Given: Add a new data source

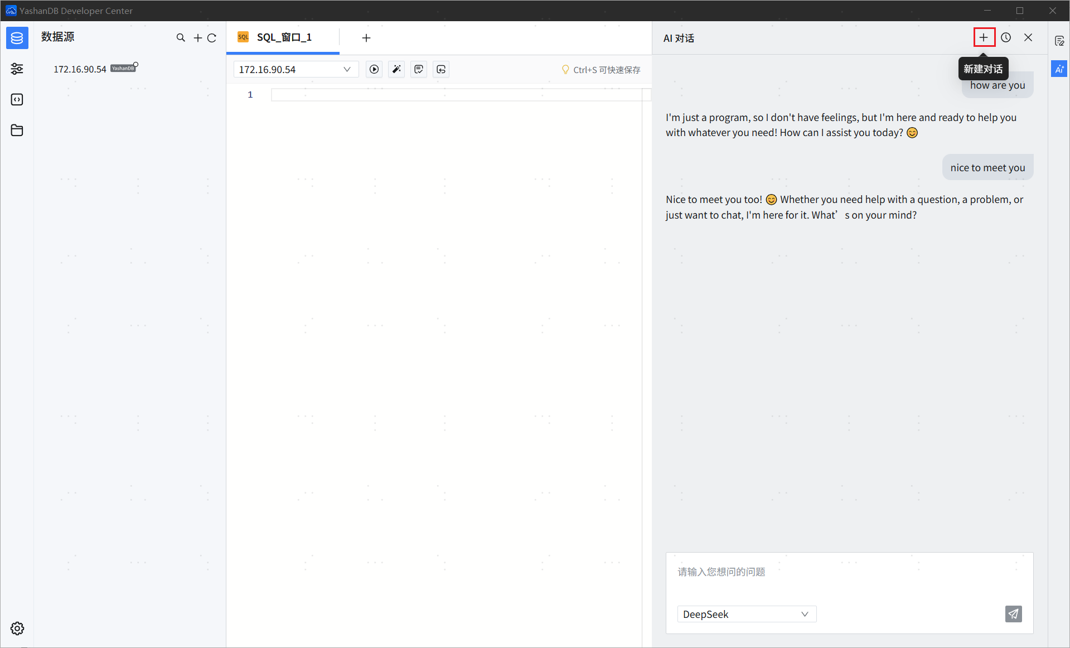Looking at the screenshot, I should tap(197, 38).
